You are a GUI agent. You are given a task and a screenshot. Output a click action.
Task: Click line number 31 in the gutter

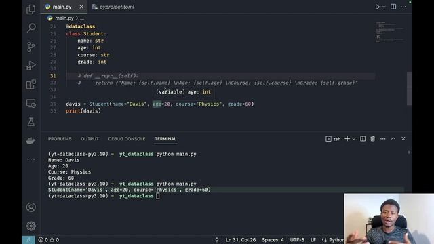(53, 76)
